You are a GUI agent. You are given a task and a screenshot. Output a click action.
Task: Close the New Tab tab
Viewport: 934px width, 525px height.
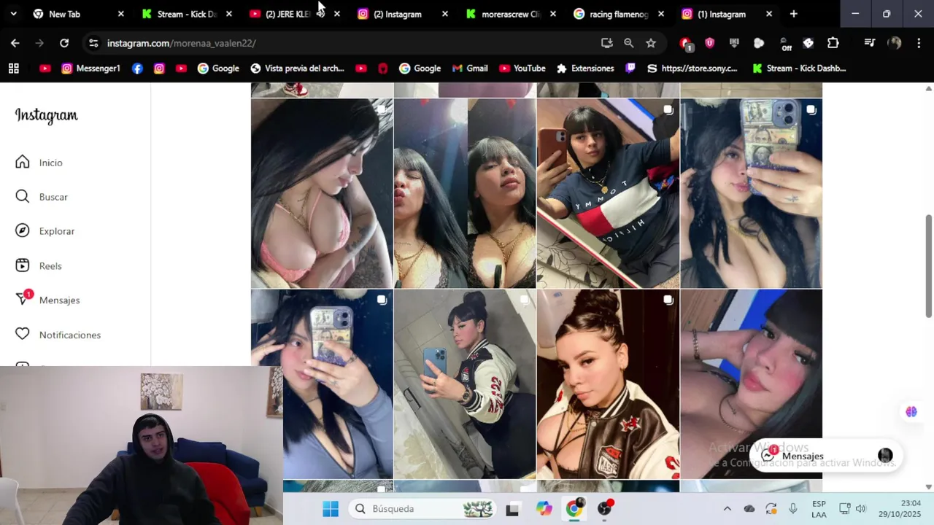pos(120,14)
